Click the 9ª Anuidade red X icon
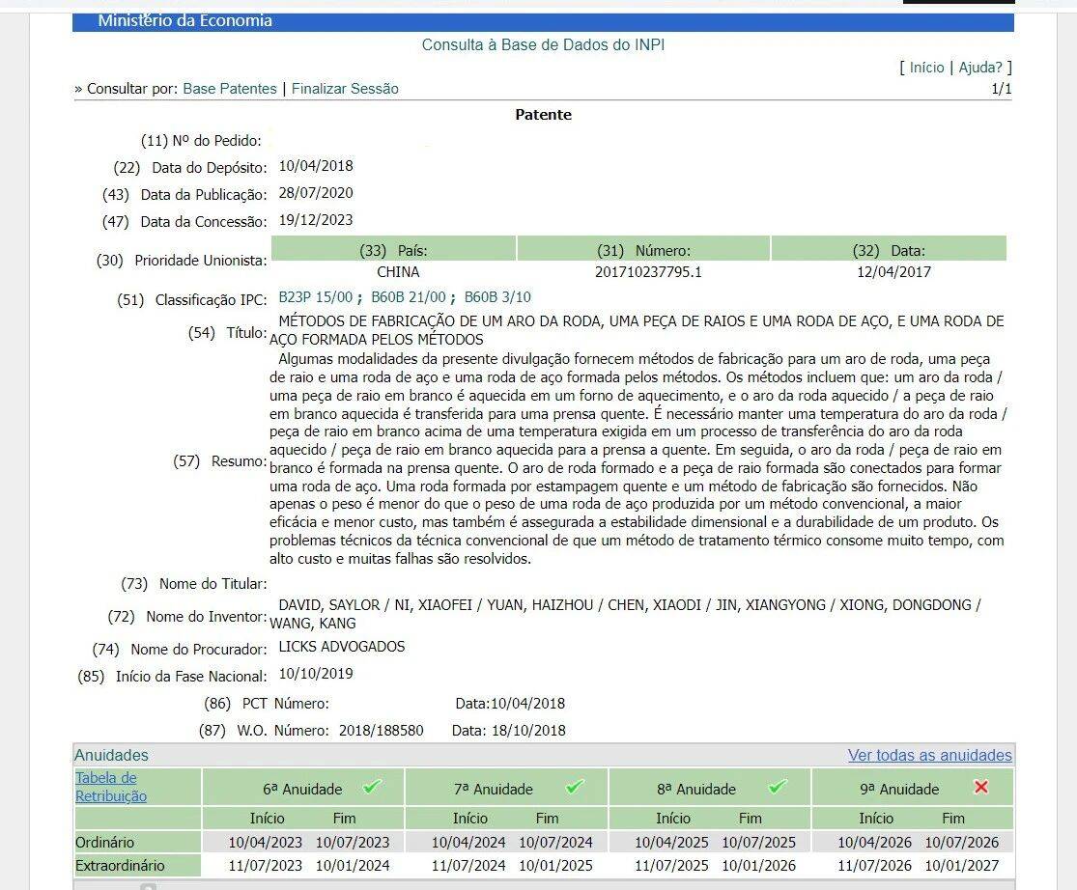The width and height of the screenshot is (1077, 890). [981, 788]
